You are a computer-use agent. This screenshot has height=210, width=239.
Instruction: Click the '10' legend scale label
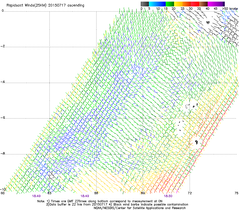click(x=158, y=9)
